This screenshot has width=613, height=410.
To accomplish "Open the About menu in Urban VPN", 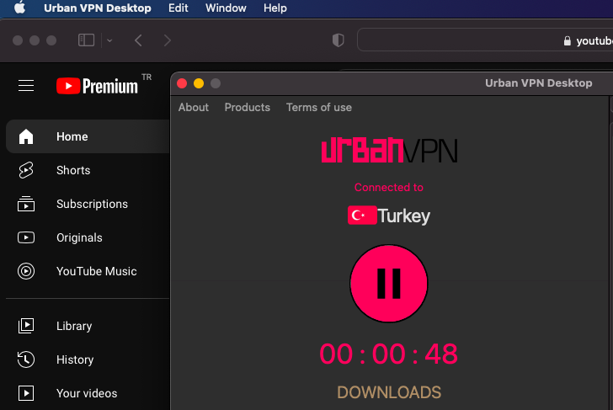I will (x=194, y=107).
